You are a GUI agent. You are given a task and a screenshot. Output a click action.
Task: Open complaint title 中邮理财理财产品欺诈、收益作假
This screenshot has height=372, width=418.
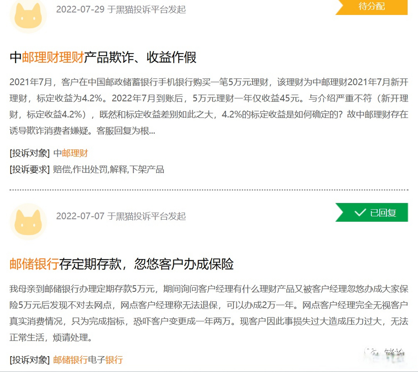point(103,57)
